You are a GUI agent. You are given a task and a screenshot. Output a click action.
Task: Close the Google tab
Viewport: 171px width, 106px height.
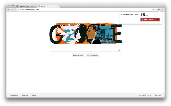[58, 6]
